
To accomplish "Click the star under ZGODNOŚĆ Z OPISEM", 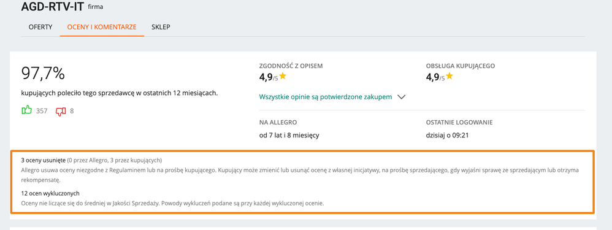I will click(x=283, y=76).
